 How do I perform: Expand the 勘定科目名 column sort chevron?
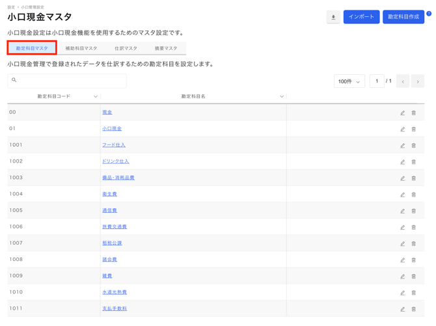(282, 96)
